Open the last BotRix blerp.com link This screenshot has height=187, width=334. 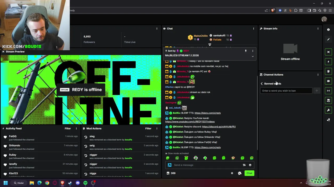(208, 148)
